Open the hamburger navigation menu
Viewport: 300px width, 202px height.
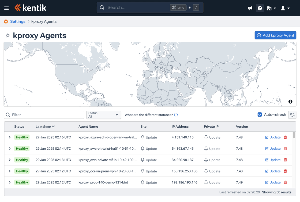7,8
